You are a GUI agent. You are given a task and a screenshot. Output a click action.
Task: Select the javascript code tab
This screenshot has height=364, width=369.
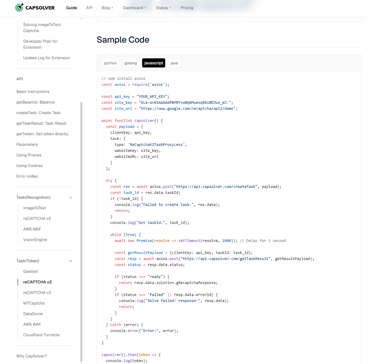click(154, 63)
